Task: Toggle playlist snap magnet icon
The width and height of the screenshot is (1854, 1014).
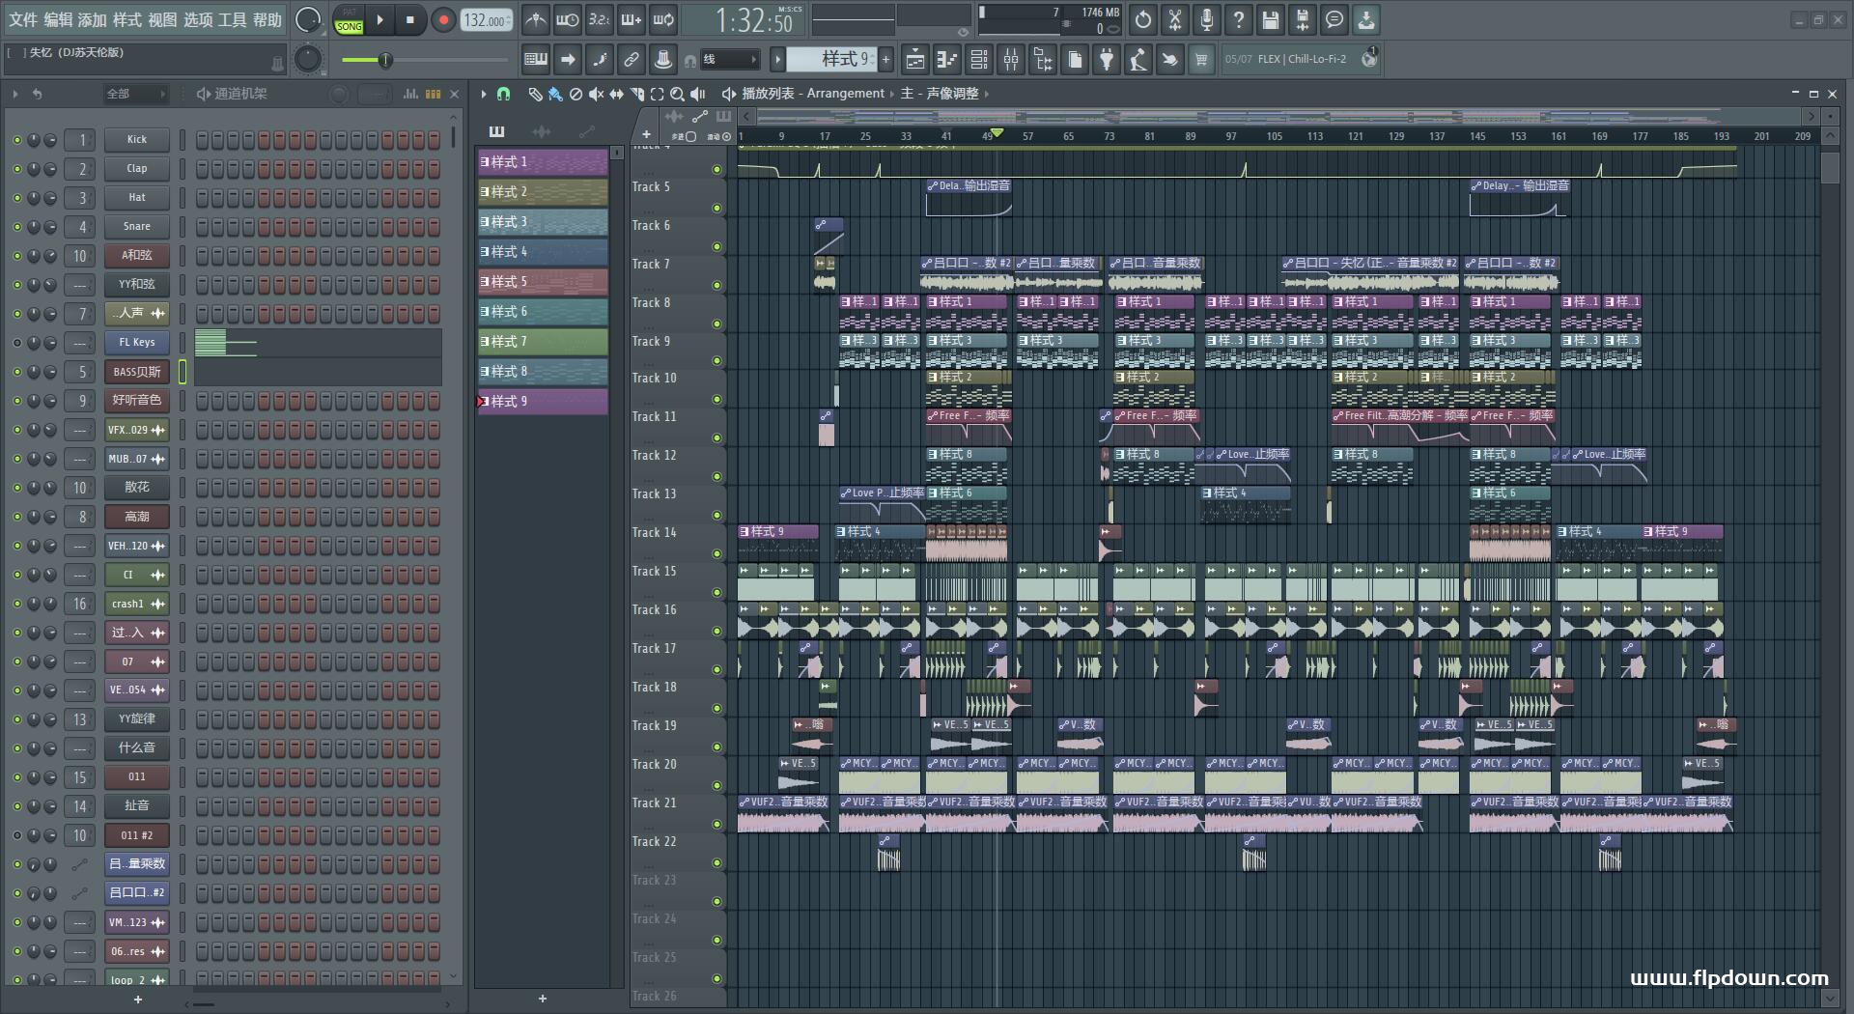Action: [503, 94]
